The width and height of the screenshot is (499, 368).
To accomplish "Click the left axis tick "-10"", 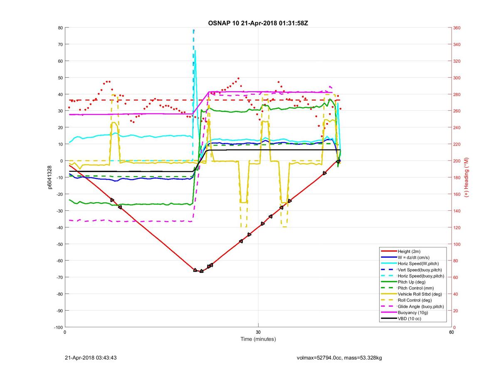I will 59,178.
